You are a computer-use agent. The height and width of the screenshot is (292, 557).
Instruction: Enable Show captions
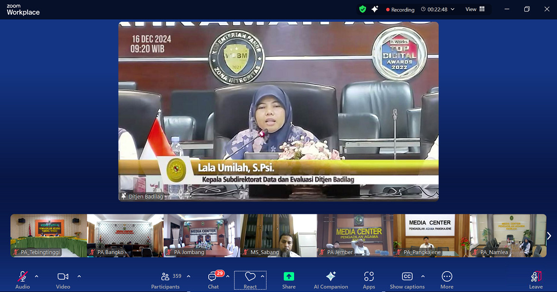(407, 279)
